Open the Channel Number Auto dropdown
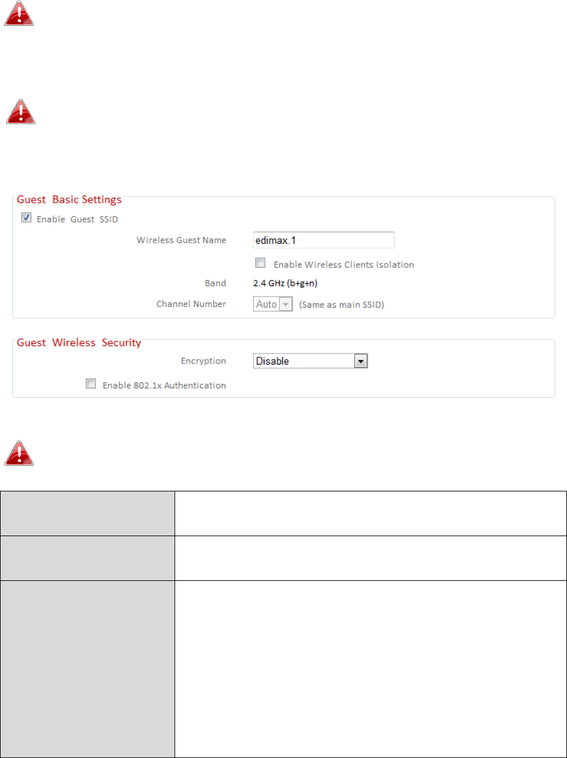Image resolution: width=567 pixels, height=758 pixels. click(274, 304)
